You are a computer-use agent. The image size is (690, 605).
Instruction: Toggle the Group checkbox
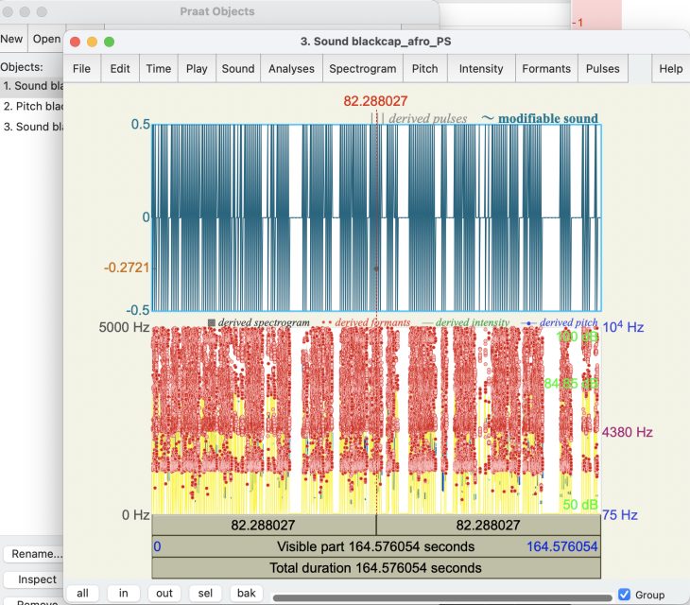point(624,595)
